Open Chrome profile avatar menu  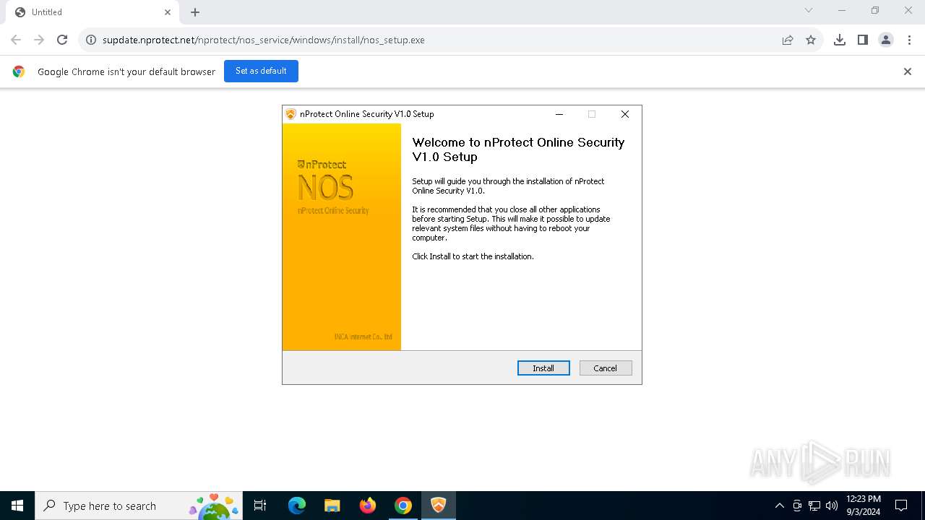886,40
